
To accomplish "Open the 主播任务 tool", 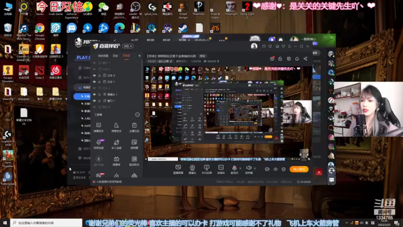I will click(134, 128).
